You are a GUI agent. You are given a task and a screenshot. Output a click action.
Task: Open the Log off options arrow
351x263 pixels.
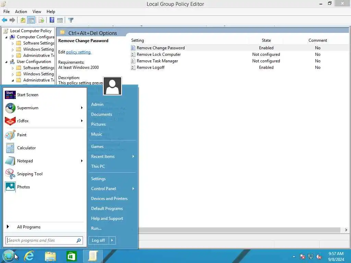pos(112,240)
